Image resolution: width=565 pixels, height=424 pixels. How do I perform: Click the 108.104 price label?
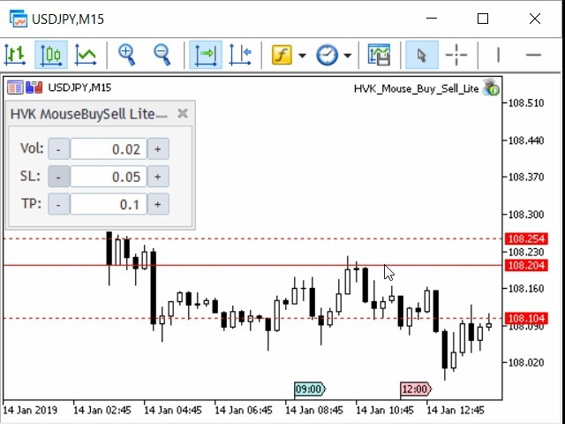(526, 318)
